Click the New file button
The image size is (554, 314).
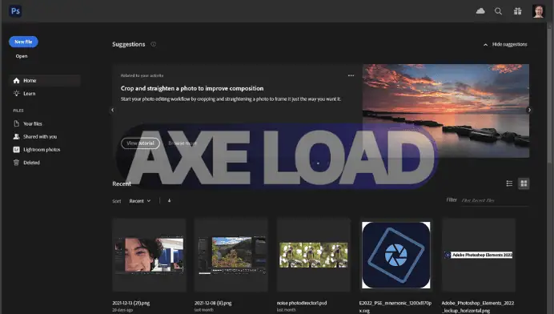(x=23, y=42)
